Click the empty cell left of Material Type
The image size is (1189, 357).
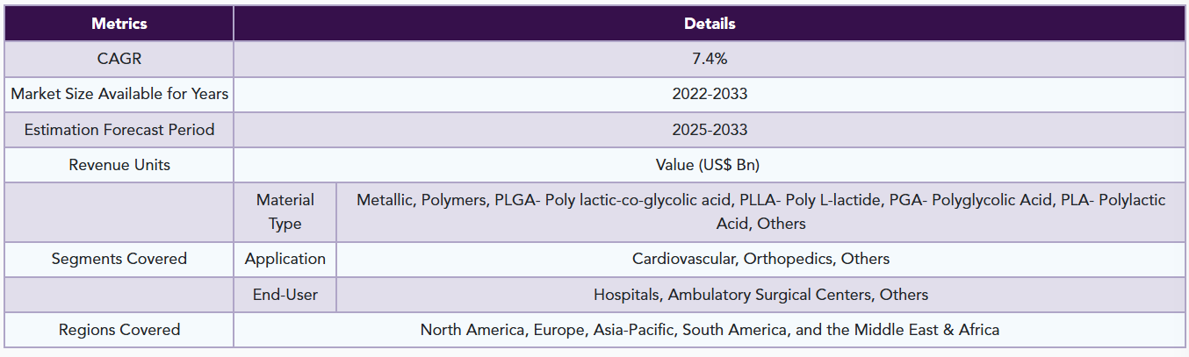pyautogui.click(x=119, y=211)
